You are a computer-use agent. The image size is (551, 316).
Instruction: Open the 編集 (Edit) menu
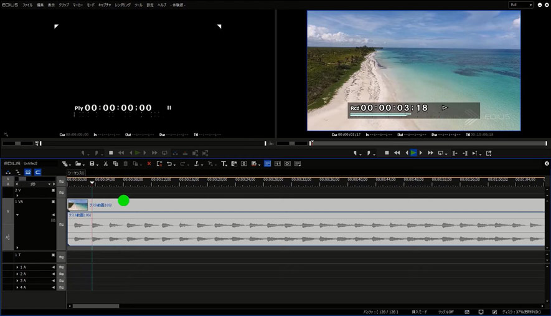pos(40,5)
